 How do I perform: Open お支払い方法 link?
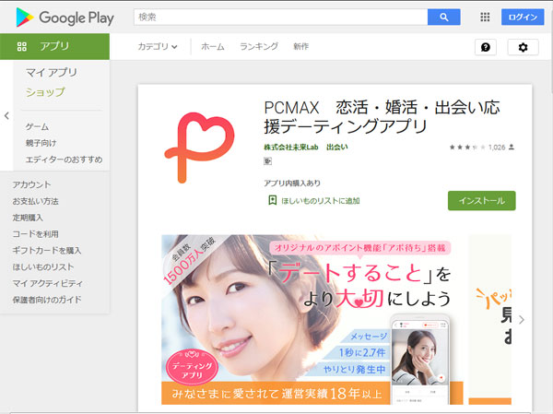36,201
